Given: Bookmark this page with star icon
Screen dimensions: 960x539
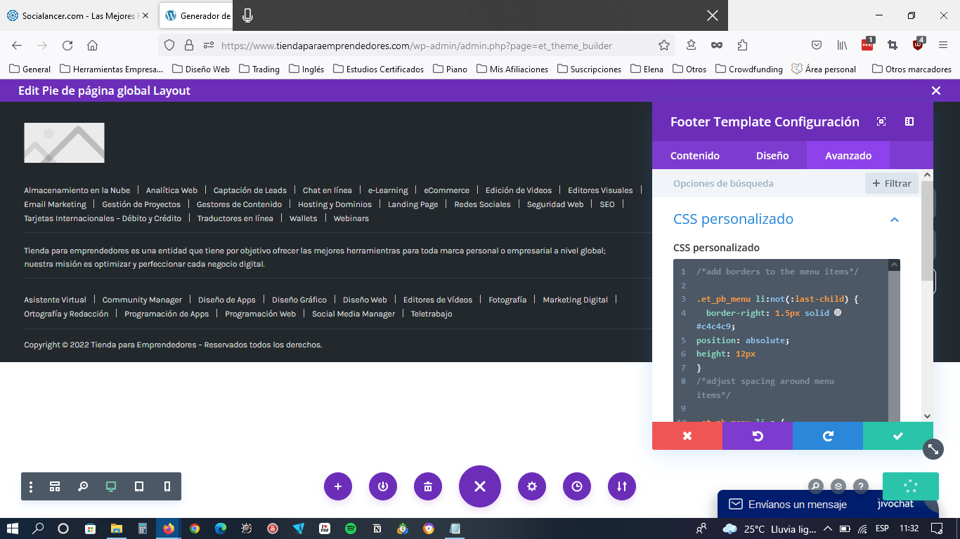Looking at the screenshot, I should [663, 45].
